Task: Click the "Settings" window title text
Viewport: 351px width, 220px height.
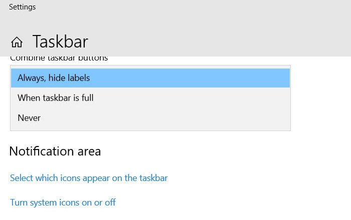Action: (x=22, y=7)
